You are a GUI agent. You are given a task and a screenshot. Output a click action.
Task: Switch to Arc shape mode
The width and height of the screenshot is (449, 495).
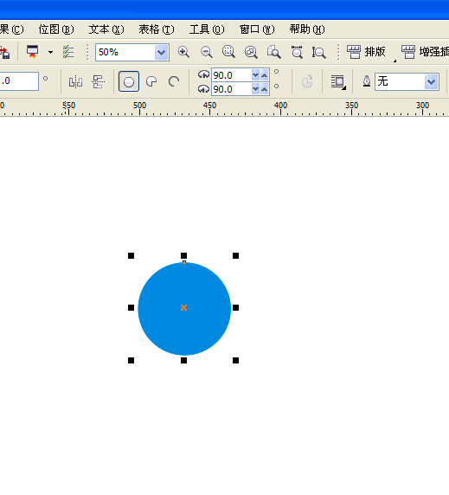pos(174,81)
